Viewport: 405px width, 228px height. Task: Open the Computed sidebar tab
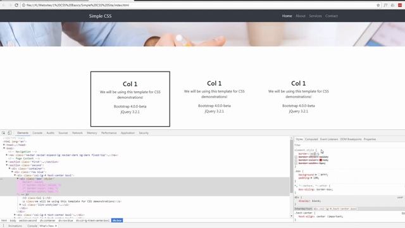(311, 139)
